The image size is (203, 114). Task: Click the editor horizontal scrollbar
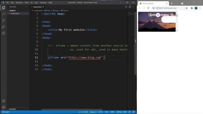[x=72, y=110]
